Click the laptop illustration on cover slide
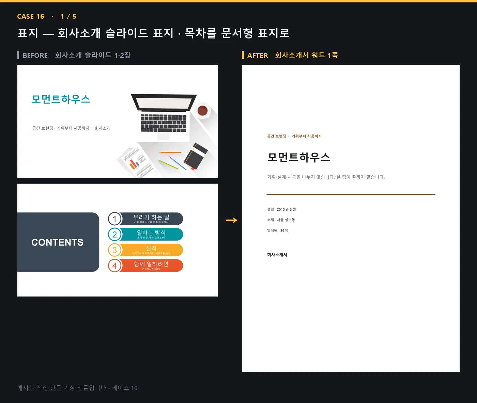Screen dimensions: 477x403 164,117
